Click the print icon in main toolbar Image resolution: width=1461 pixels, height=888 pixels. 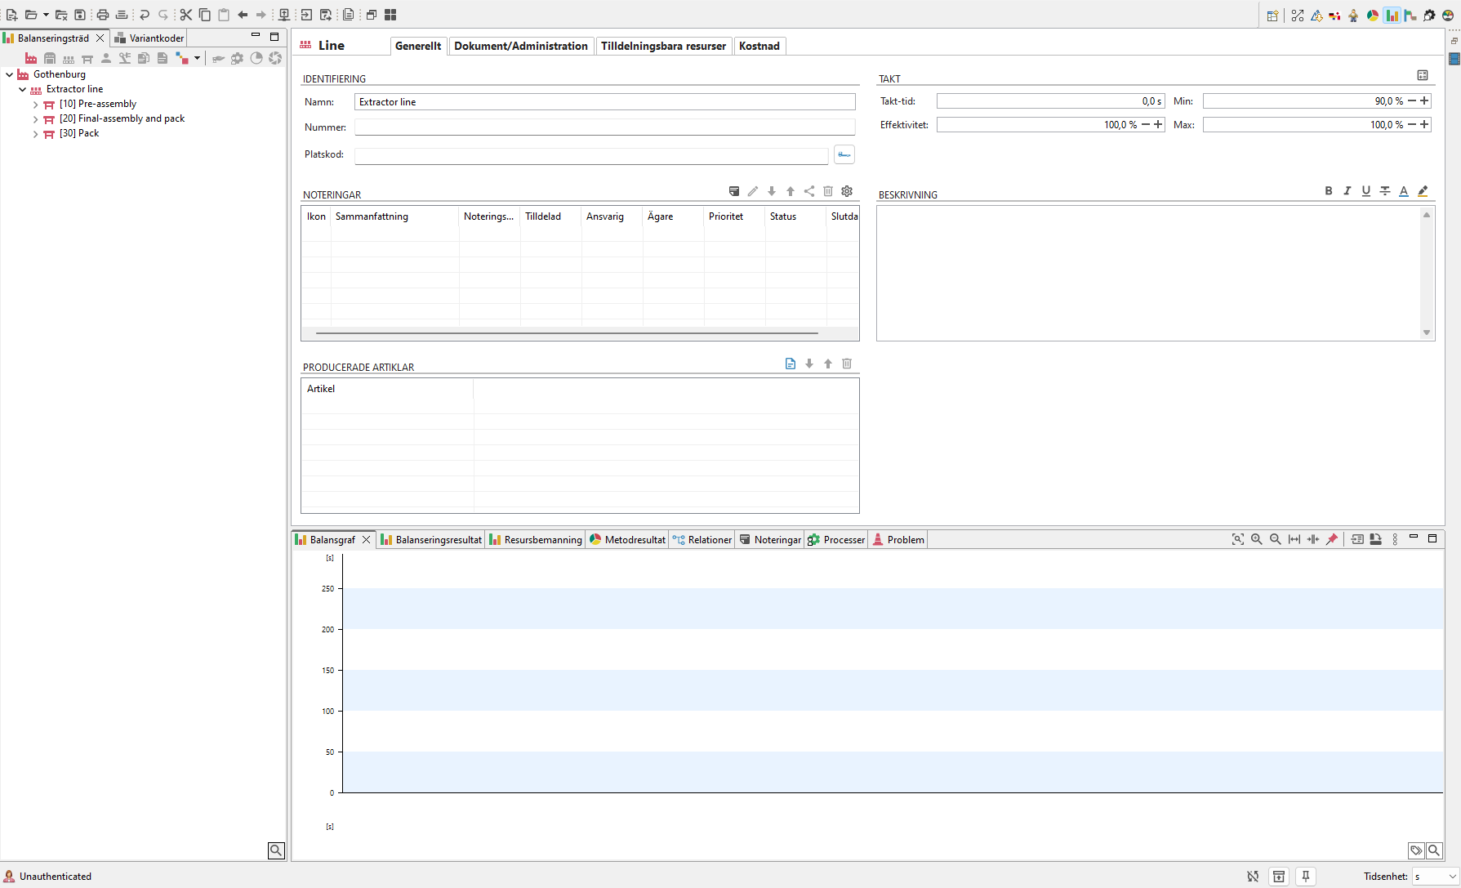pyautogui.click(x=103, y=15)
